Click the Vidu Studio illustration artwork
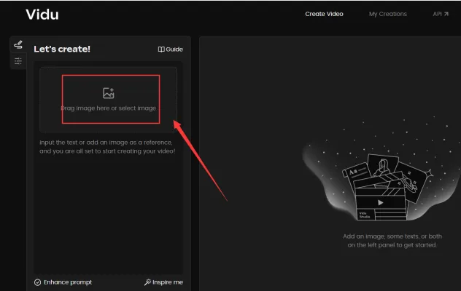The image size is (461, 291). tap(379, 186)
